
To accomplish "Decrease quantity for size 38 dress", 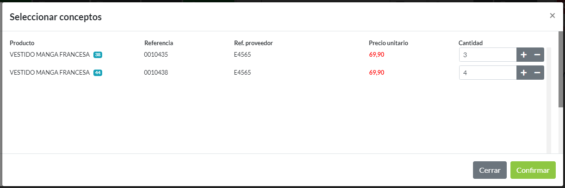I will pos(537,55).
